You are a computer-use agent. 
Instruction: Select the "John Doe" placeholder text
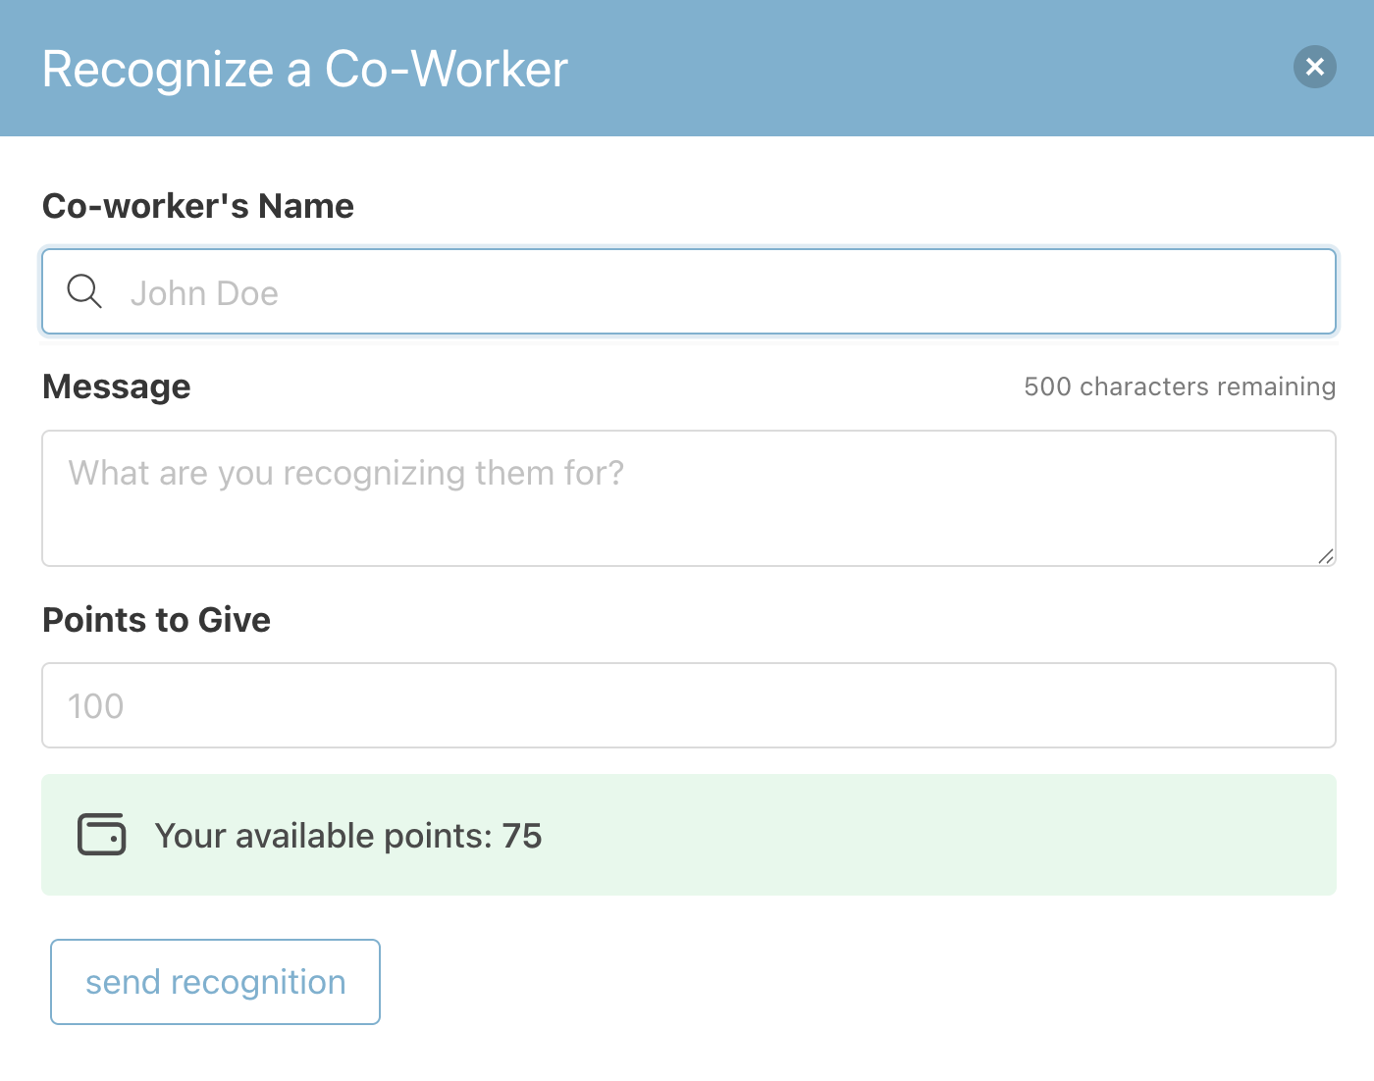[x=204, y=293]
